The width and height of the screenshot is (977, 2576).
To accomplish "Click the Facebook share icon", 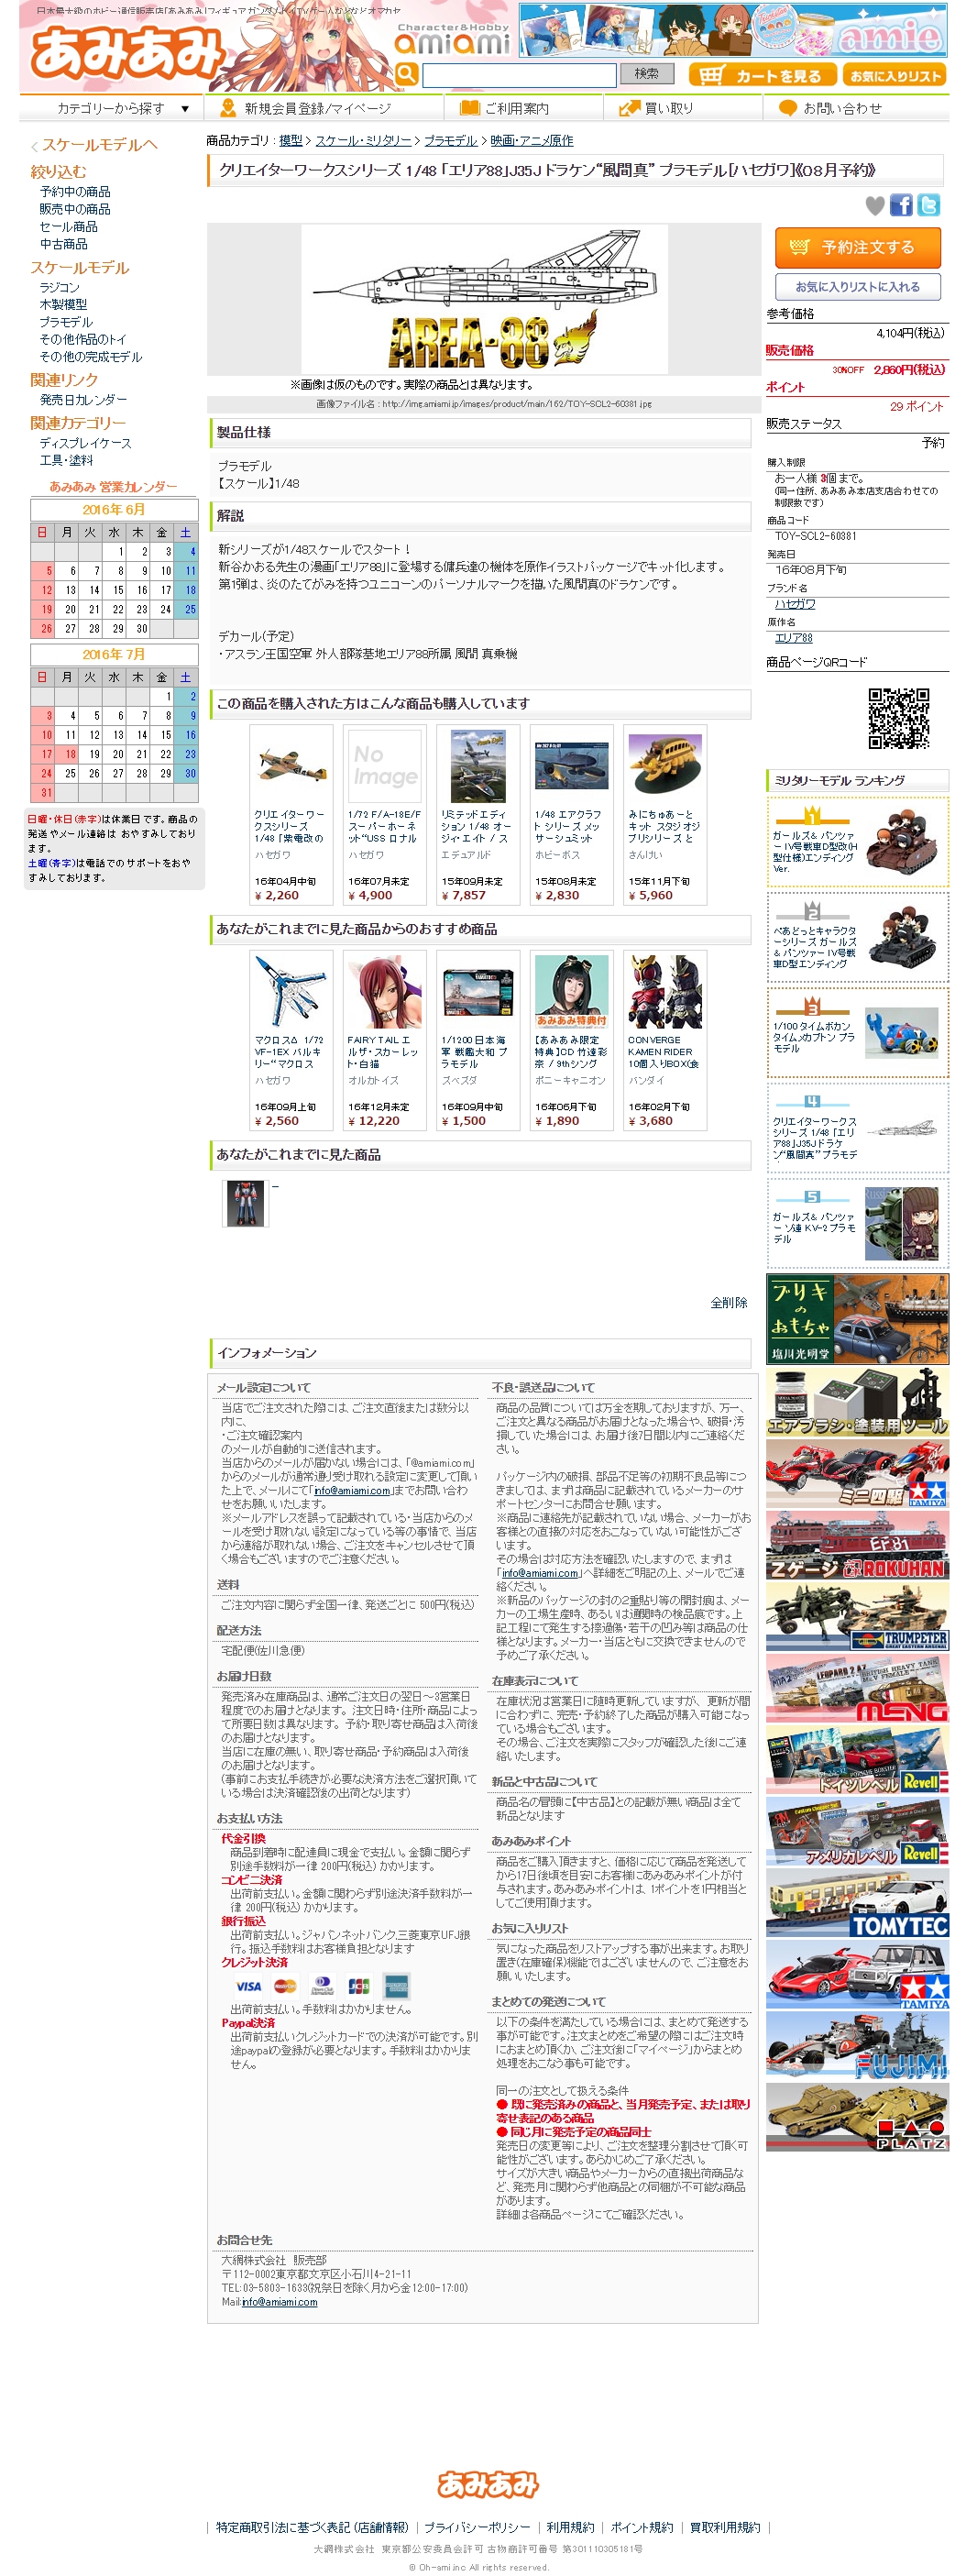I will tap(901, 205).
